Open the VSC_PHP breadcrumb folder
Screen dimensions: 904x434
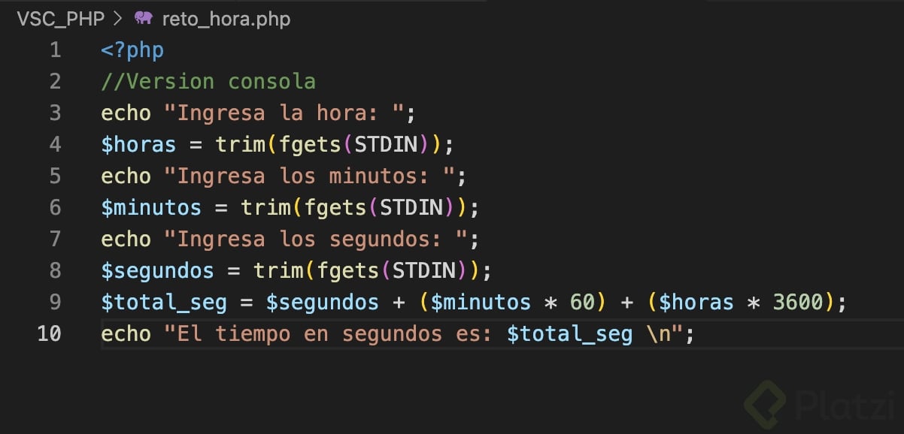[x=61, y=19]
